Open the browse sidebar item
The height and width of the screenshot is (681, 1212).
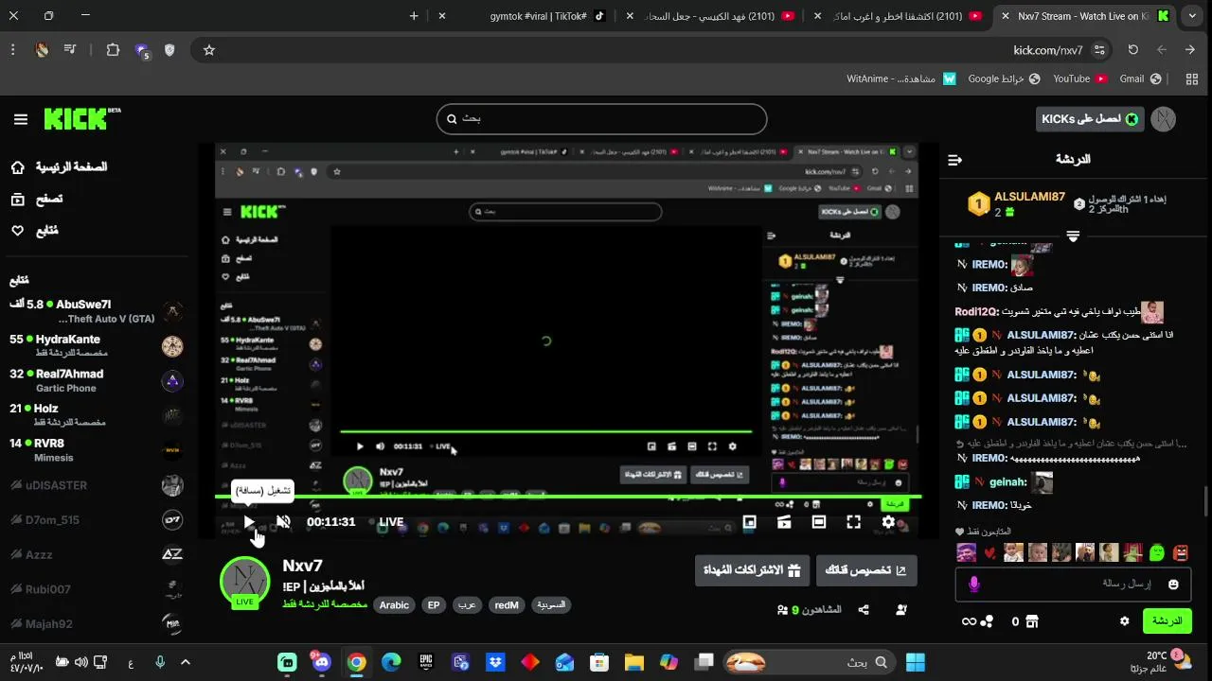[x=36, y=199]
